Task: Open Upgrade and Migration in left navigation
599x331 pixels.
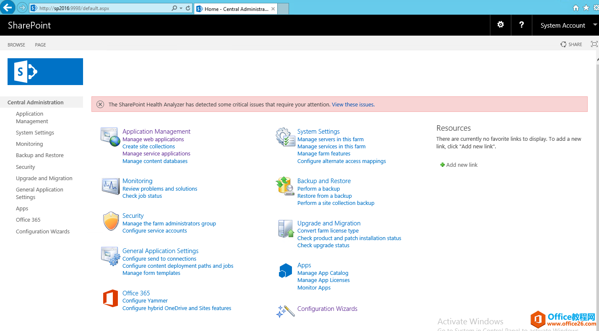Action: [x=44, y=178]
